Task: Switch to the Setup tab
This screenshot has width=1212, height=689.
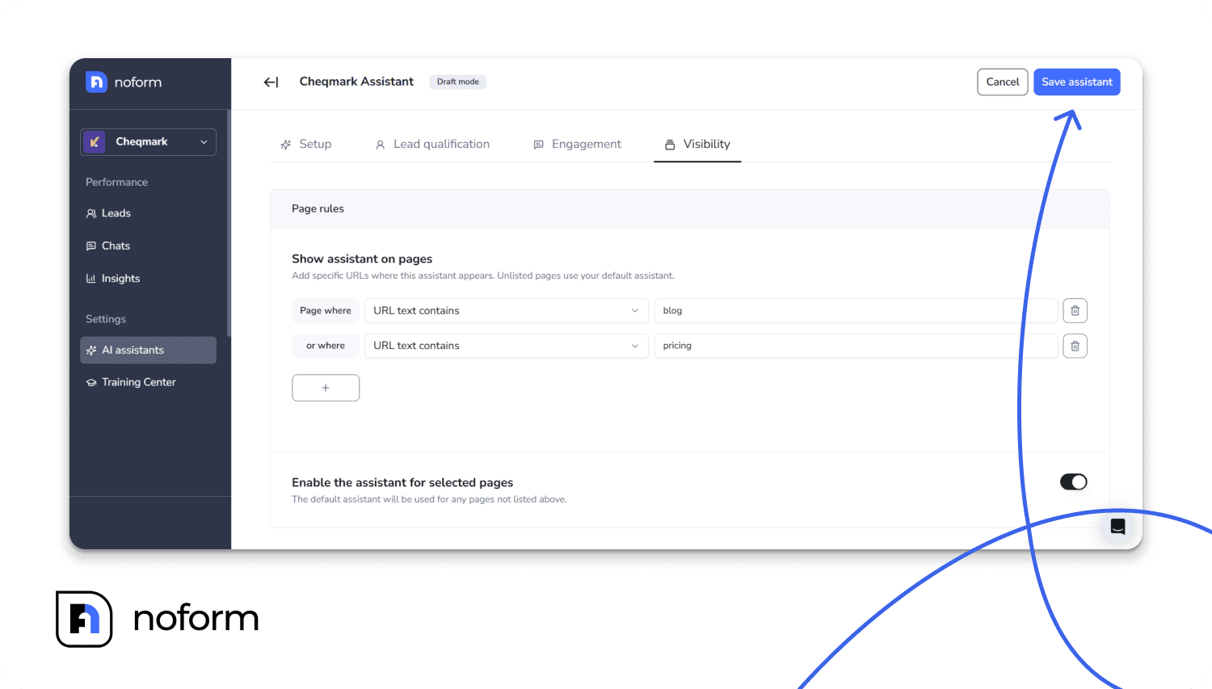Action: click(306, 145)
